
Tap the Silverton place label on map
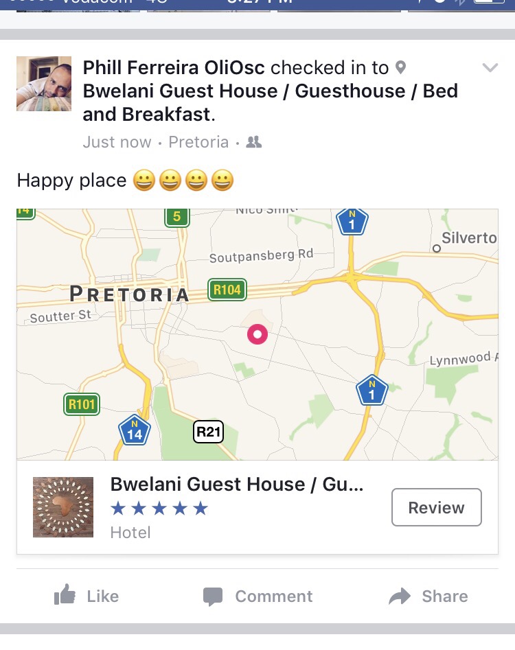[x=468, y=239]
